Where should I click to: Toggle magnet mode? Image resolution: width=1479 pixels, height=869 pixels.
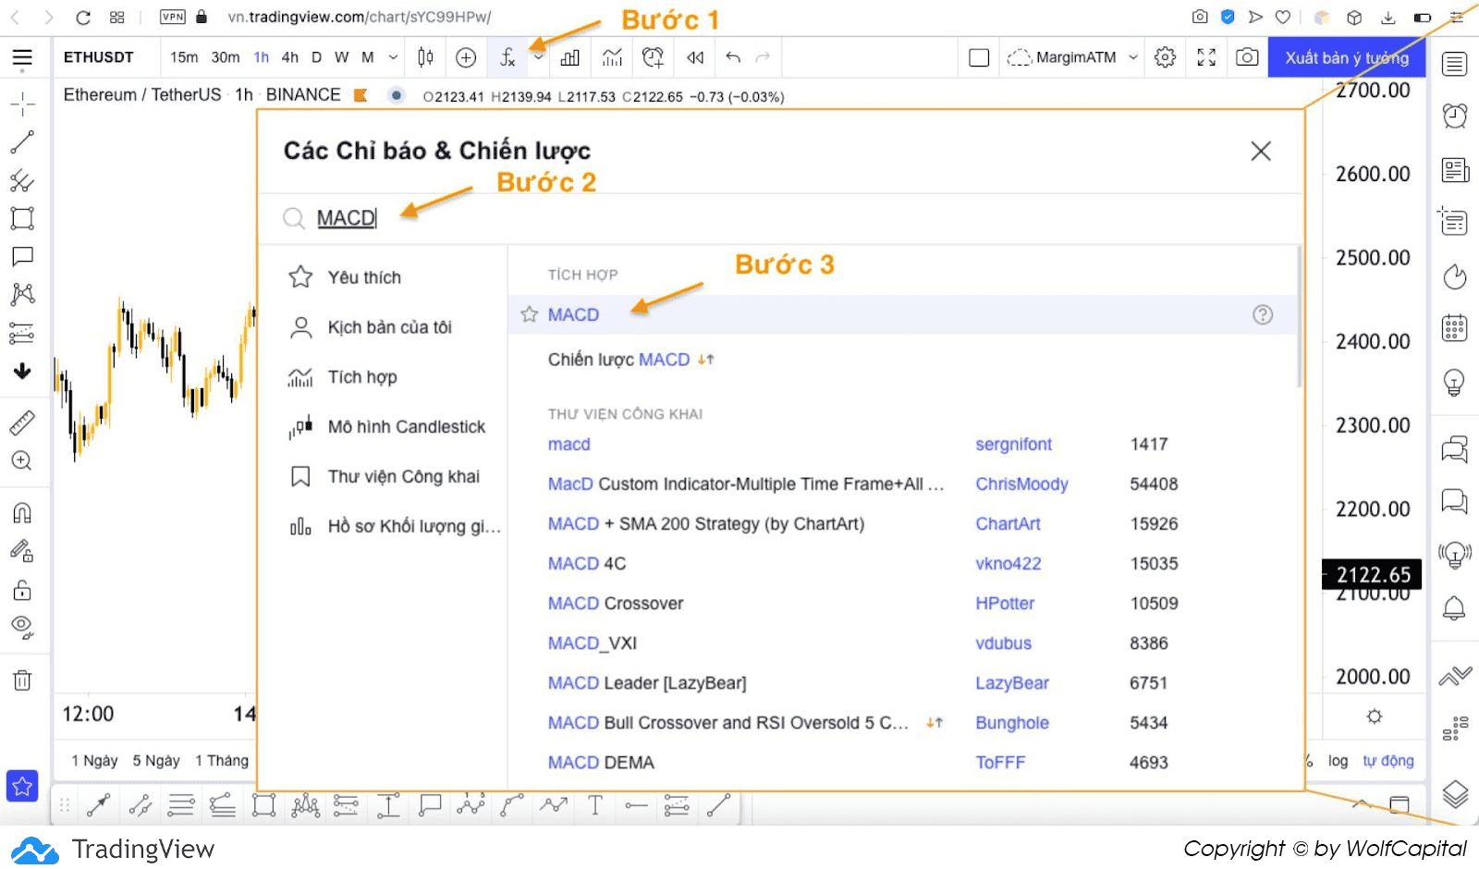point(22,513)
